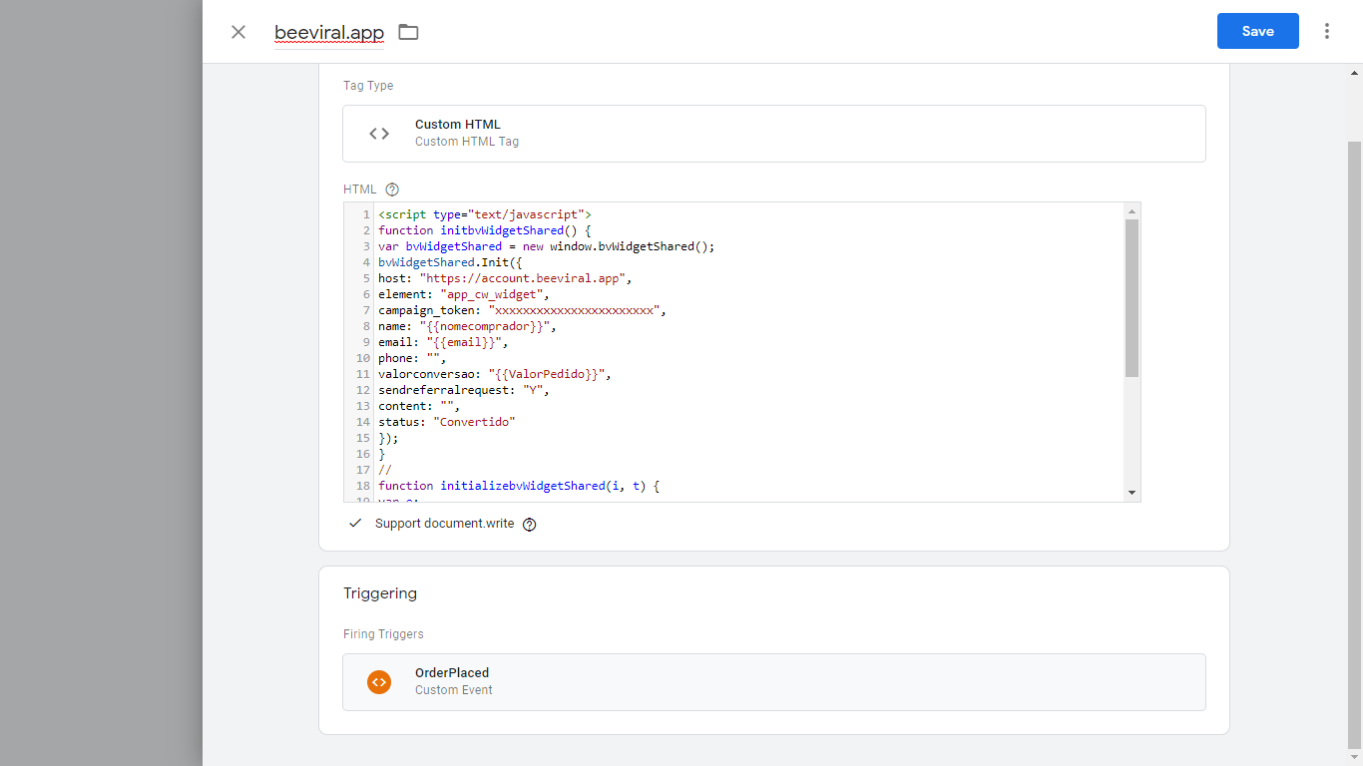The image size is (1363, 766).
Task: Edit the tag name beeviral.app
Action: (x=329, y=32)
